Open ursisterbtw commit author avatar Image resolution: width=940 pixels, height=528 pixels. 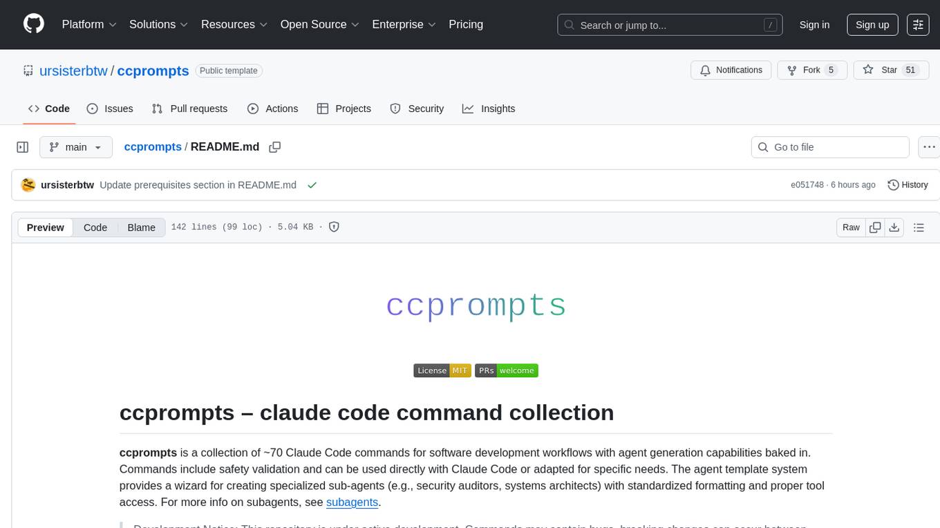pyautogui.click(x=28, y=185)
